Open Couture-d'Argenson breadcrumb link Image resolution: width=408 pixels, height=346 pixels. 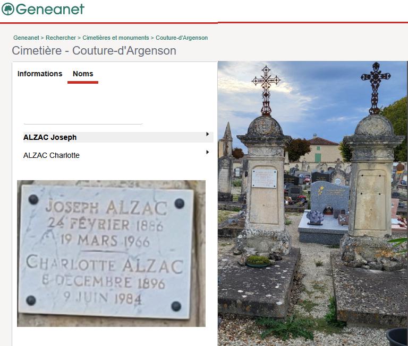pos(182,38)
